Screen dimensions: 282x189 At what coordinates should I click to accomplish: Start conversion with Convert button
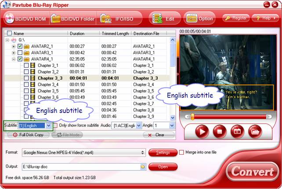coord(252,171)
